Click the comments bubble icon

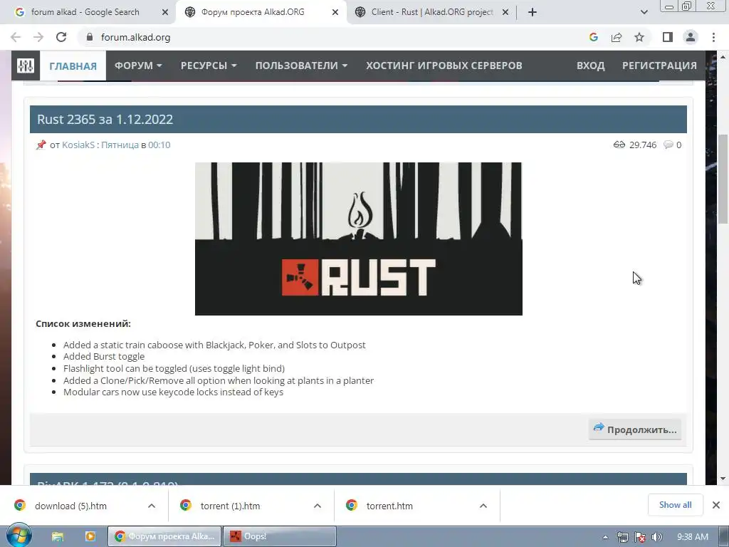[668, 145]
